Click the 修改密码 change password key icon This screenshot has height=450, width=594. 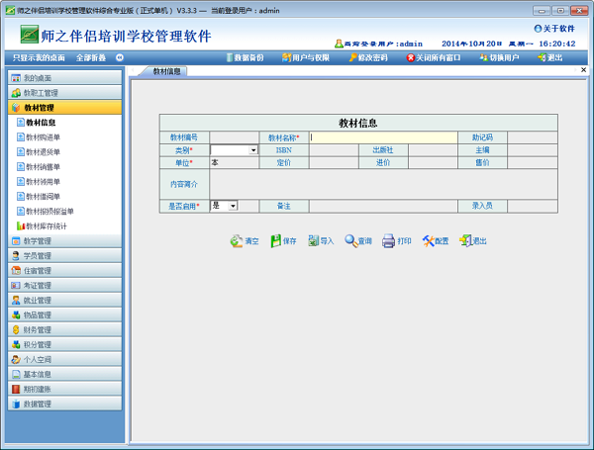click(x=352, y=57)
